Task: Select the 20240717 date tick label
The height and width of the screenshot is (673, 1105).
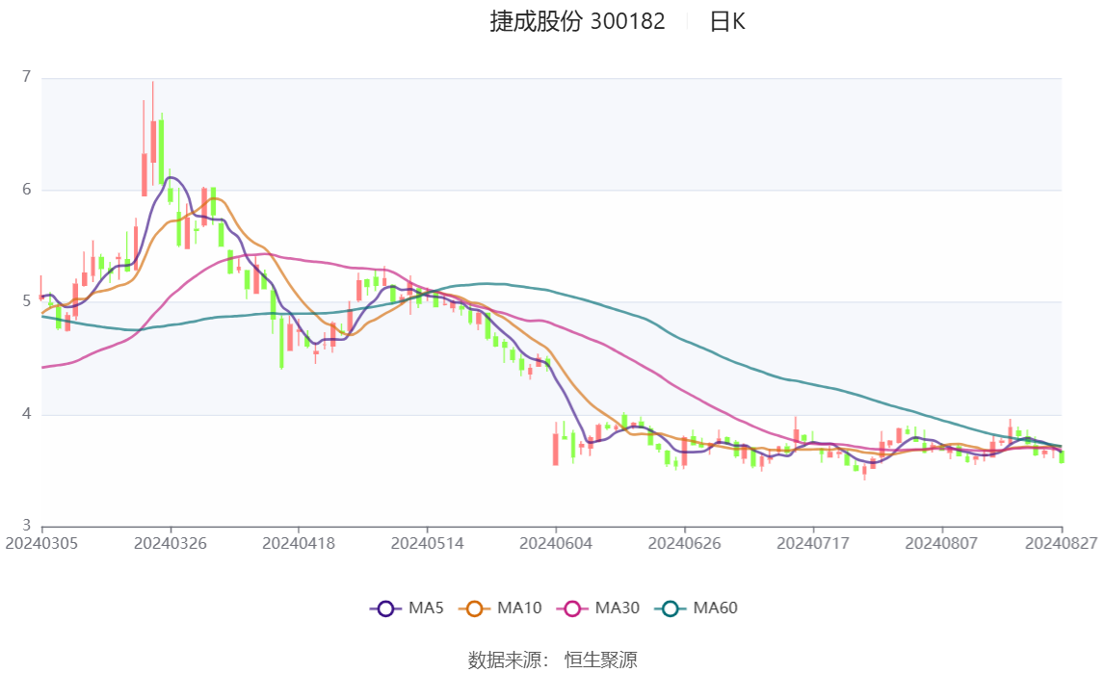Action: (813, 543)
